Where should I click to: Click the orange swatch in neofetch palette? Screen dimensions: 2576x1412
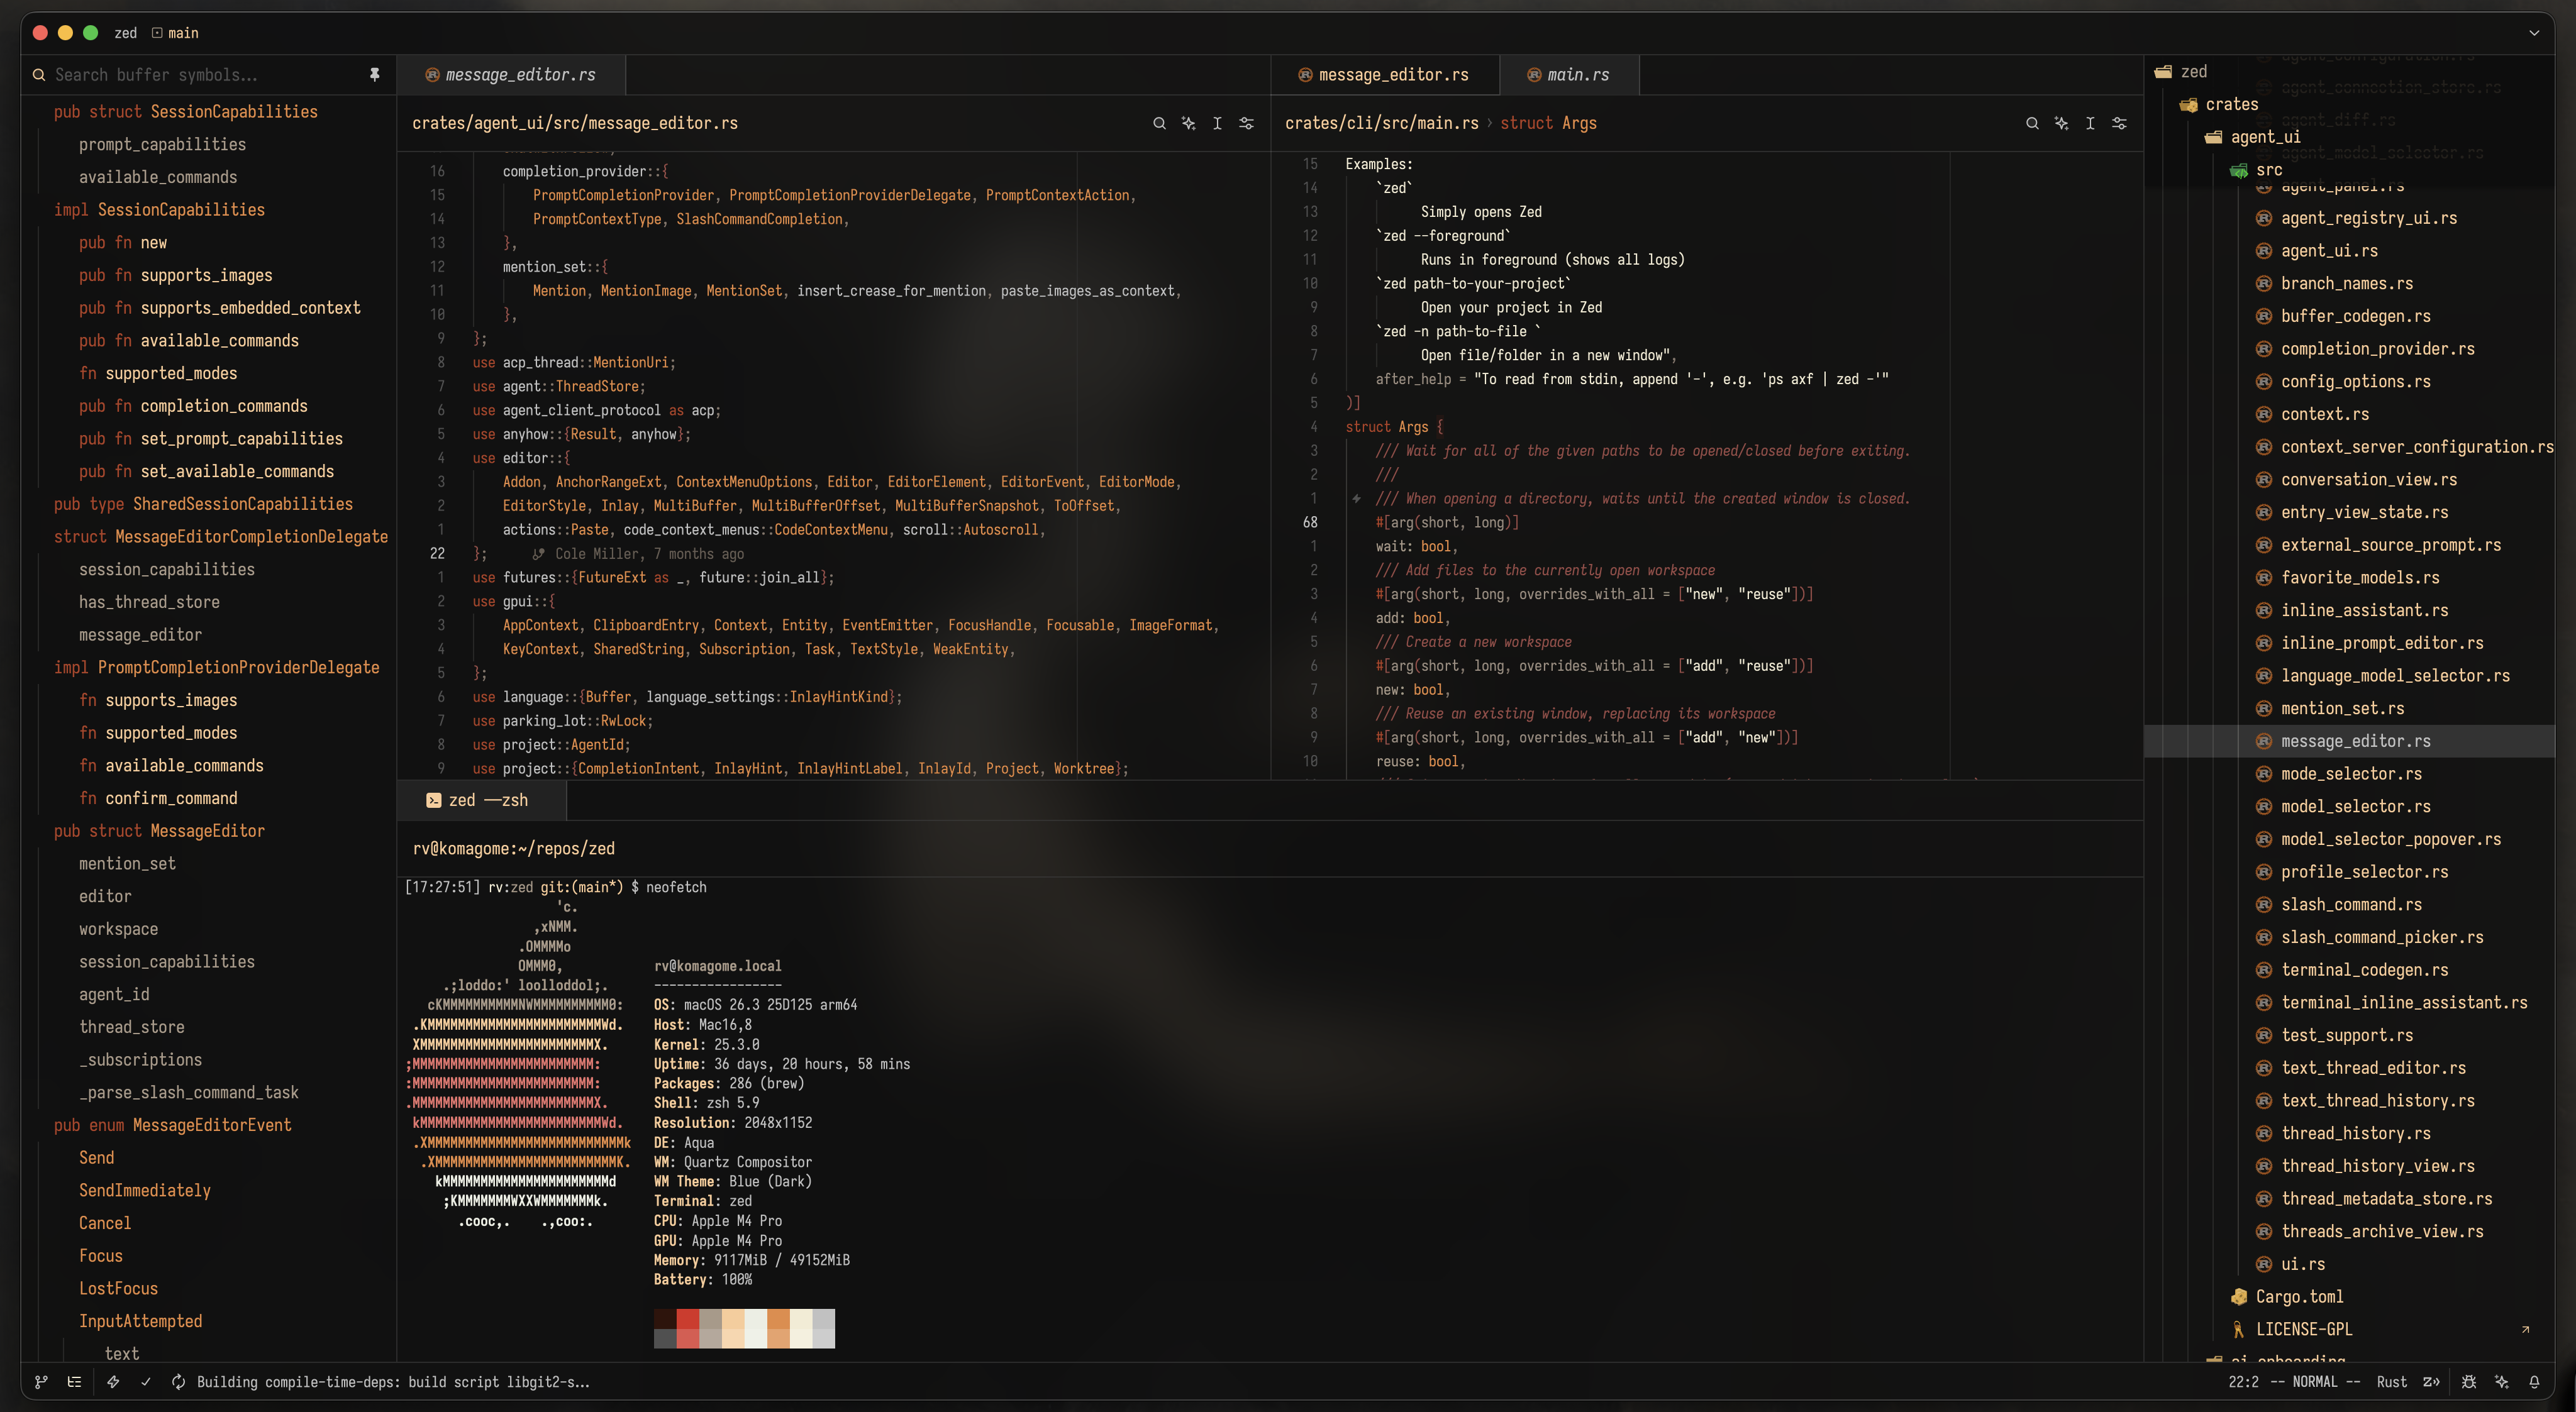click(x=779, y=1319)
